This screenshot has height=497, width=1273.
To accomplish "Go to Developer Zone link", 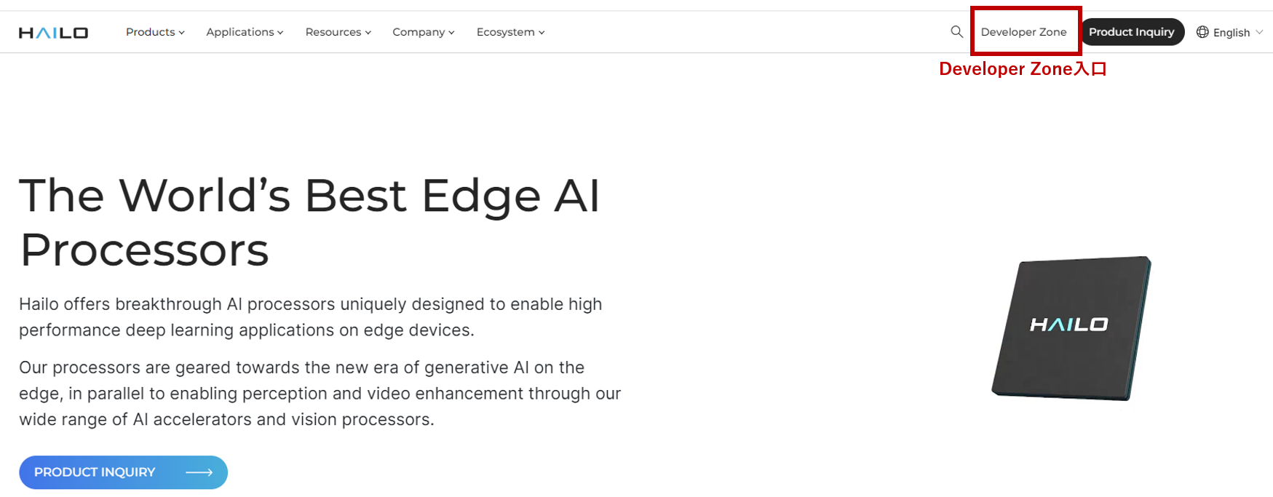I will coord(1023,32).
